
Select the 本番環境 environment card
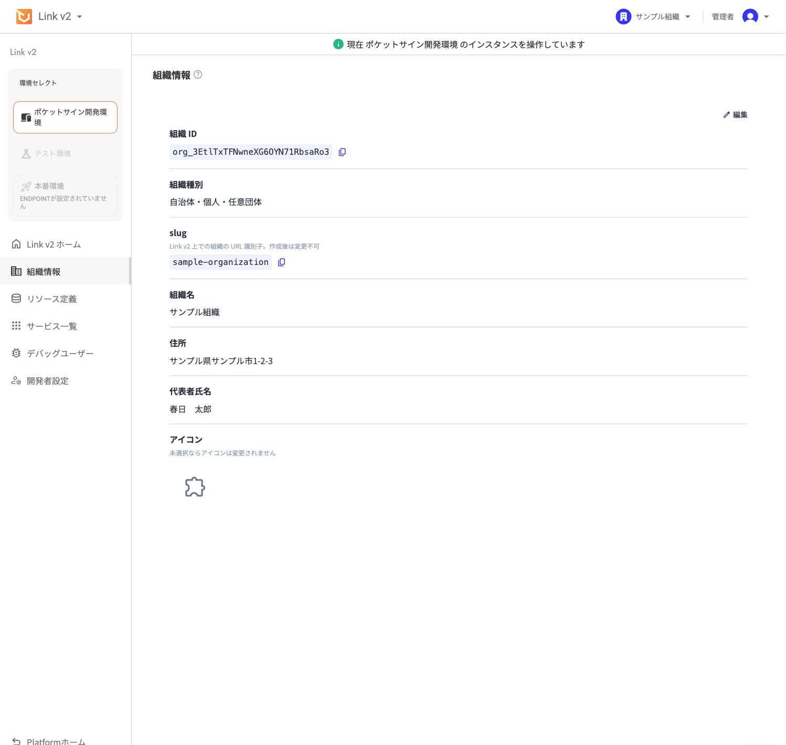pos(65,195)
